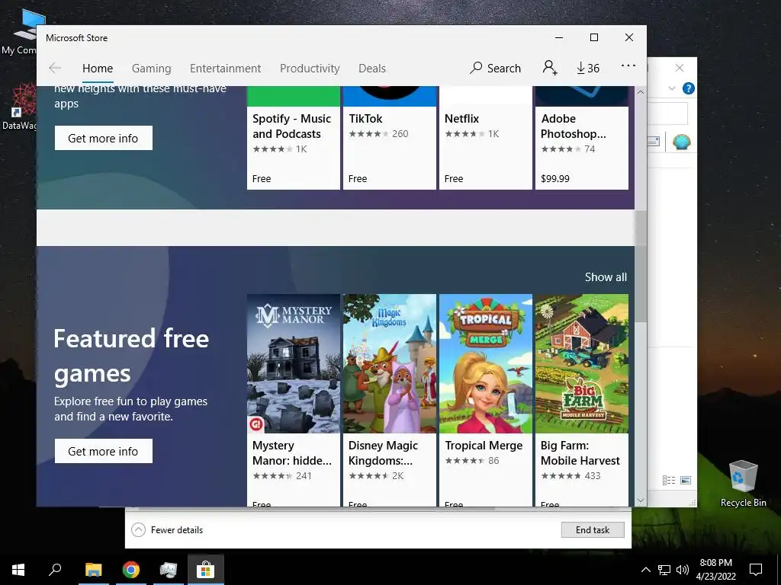Viewport: 781px width, 585px height.
Task: Click End task in Task Manager
Action: (x=592, y=530)
